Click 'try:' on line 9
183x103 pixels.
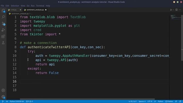click(x=31, y=51)
